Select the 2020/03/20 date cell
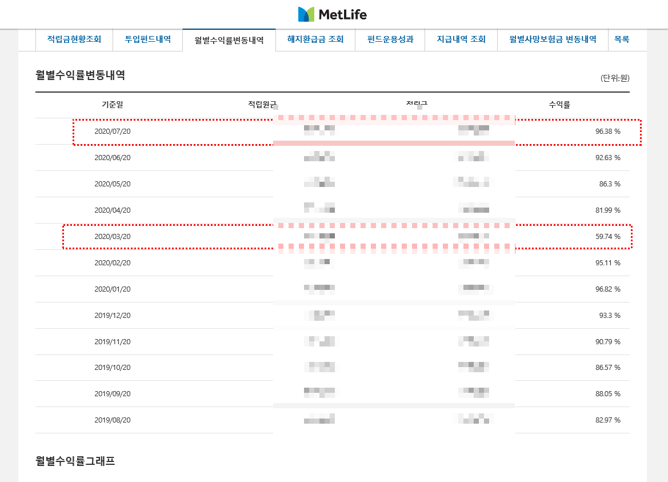 coord(113,237)
